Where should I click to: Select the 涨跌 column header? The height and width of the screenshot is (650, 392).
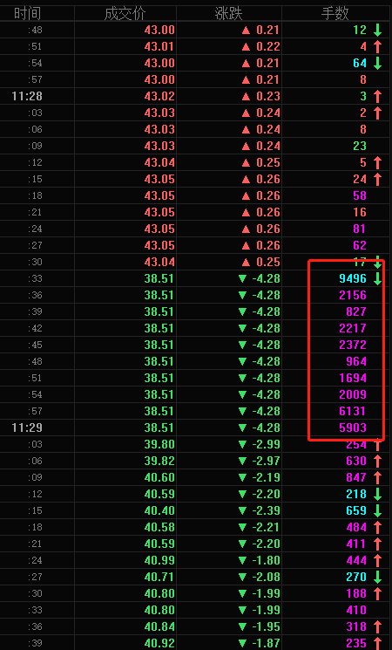[x=228, y=14]
